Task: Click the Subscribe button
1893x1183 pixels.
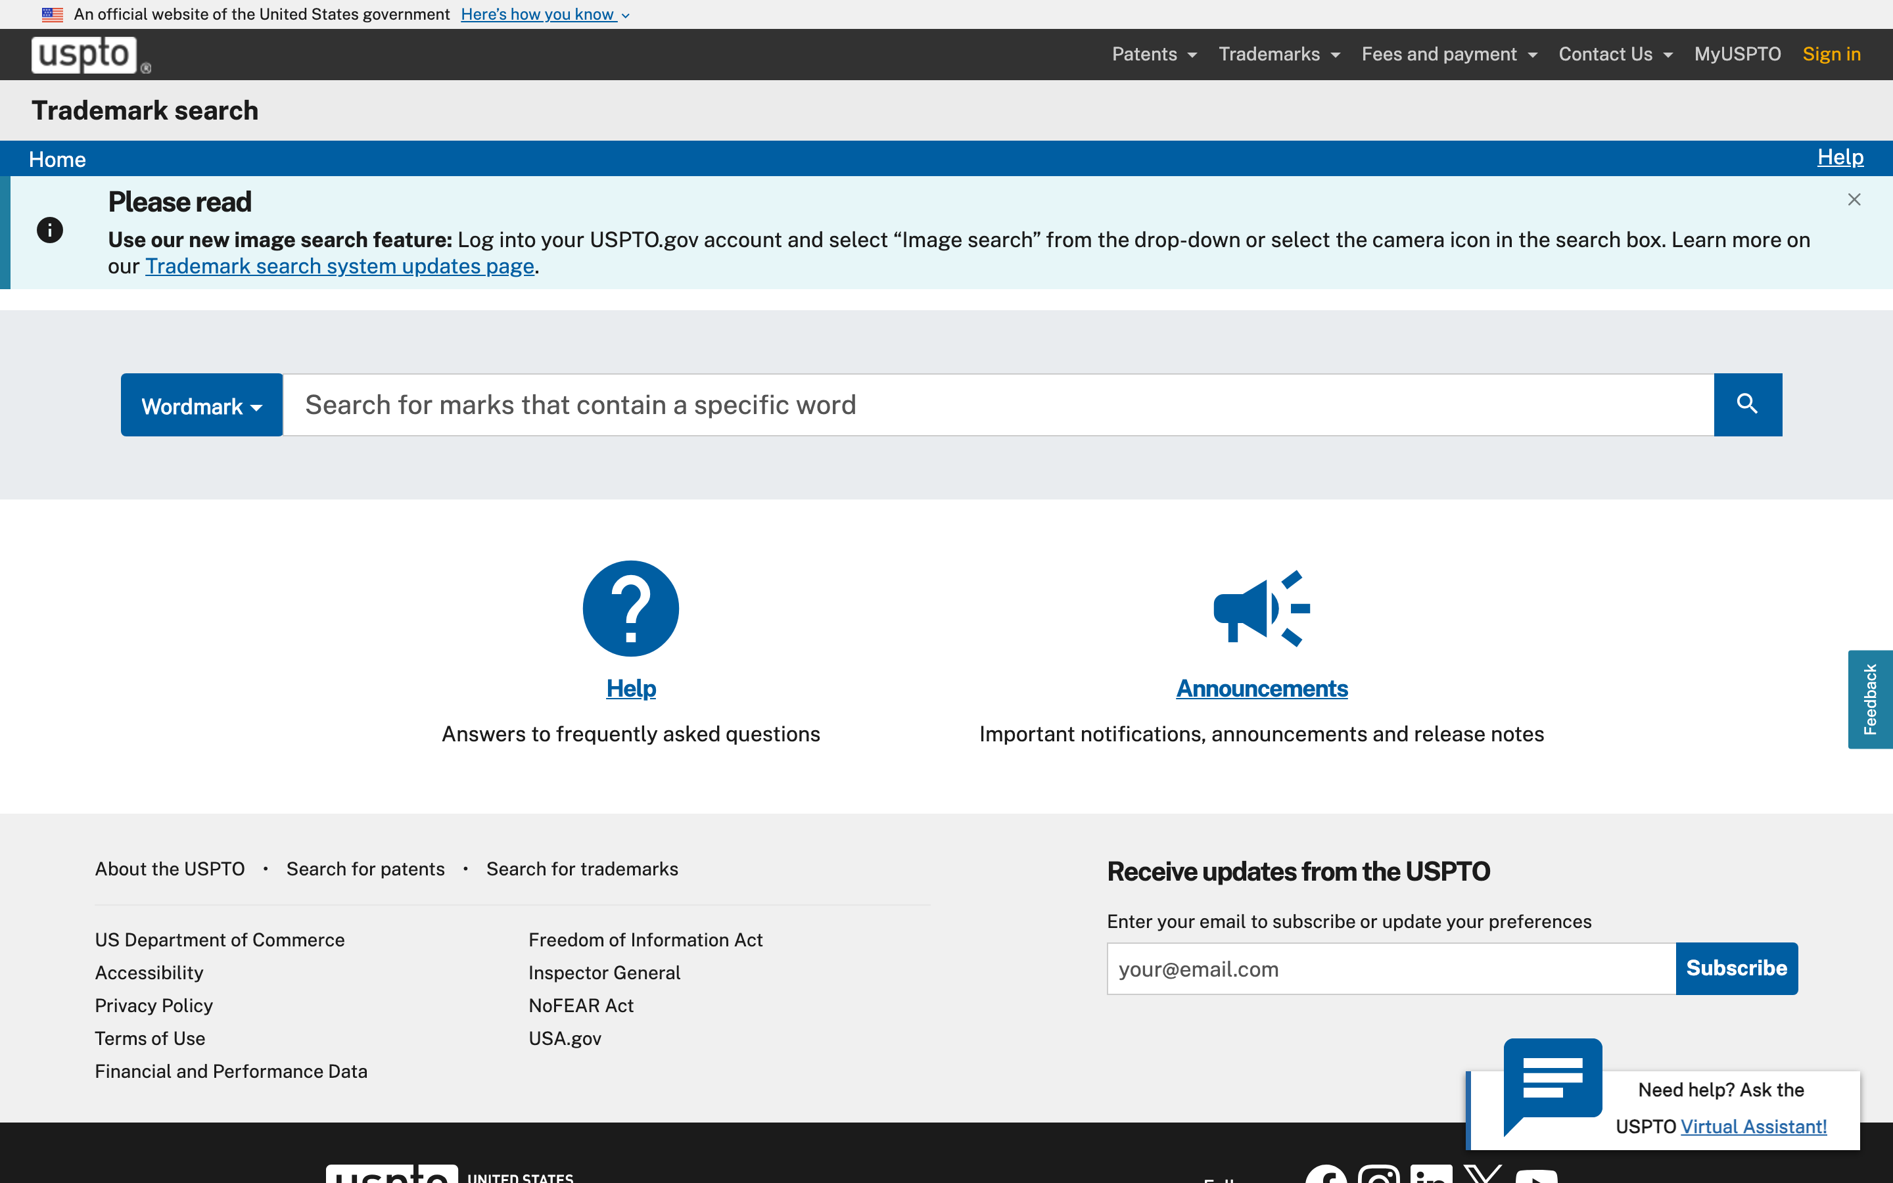Action: pyautogui.click(x=1737, y=969)
